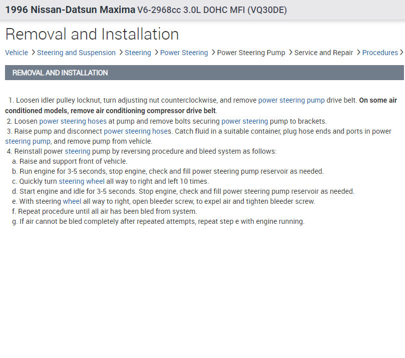Click chevron after Procedures breadcrumb

click(401, 53)
